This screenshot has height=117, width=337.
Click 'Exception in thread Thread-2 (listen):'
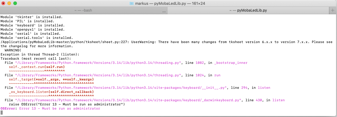click(x=40, y=55)
